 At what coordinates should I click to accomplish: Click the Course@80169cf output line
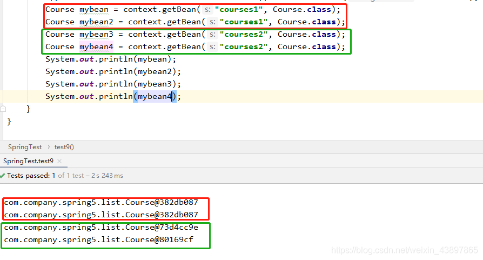pyautogui.click(x=98, y=239)
